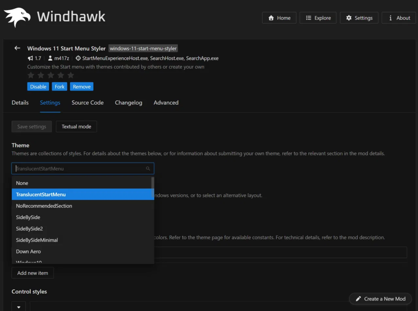
Task: Click the Windows 11 Start Menu Styler title
Action: pyautogui.click(x=67, y=49)
